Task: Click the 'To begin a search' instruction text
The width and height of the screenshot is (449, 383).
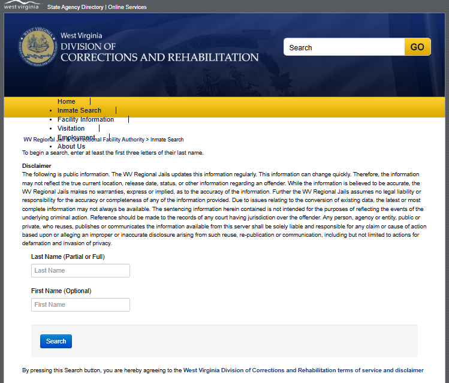Action: pos(113,153)
